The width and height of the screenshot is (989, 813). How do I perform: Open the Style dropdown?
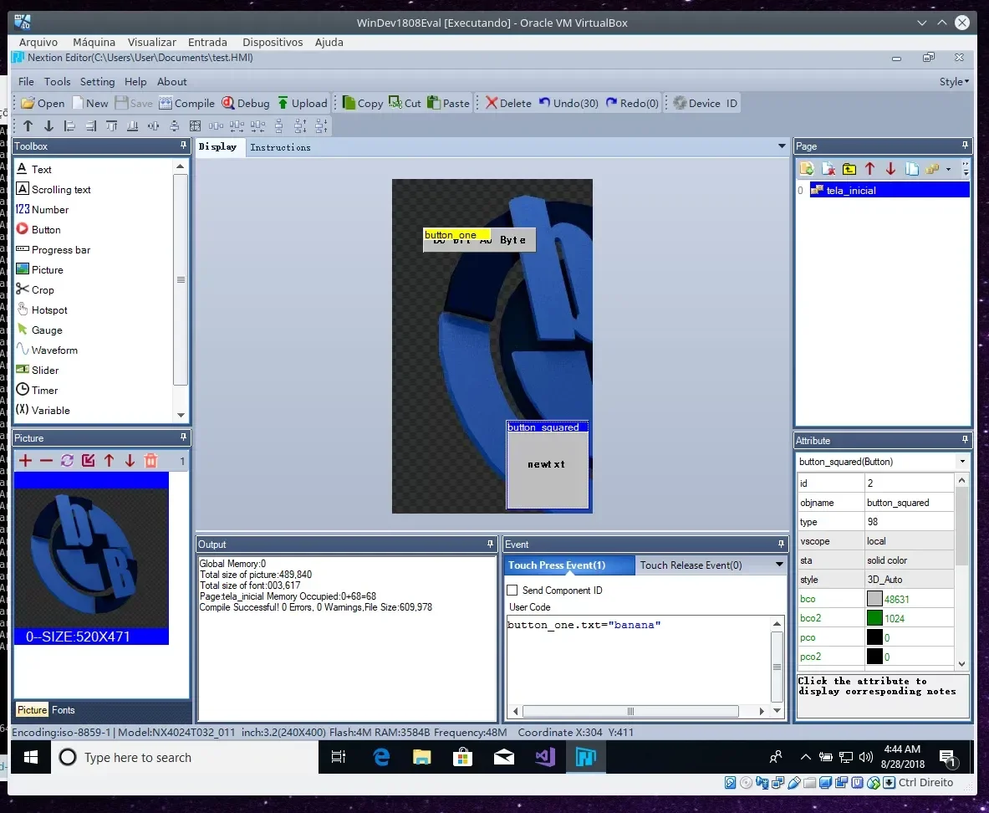click(x=954, y=81)
